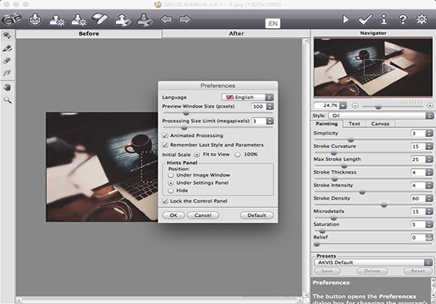Click the Presets Reset button
The height and width of the screenshot is (304, 436).
pyautogui.click(x=418, y=271)
